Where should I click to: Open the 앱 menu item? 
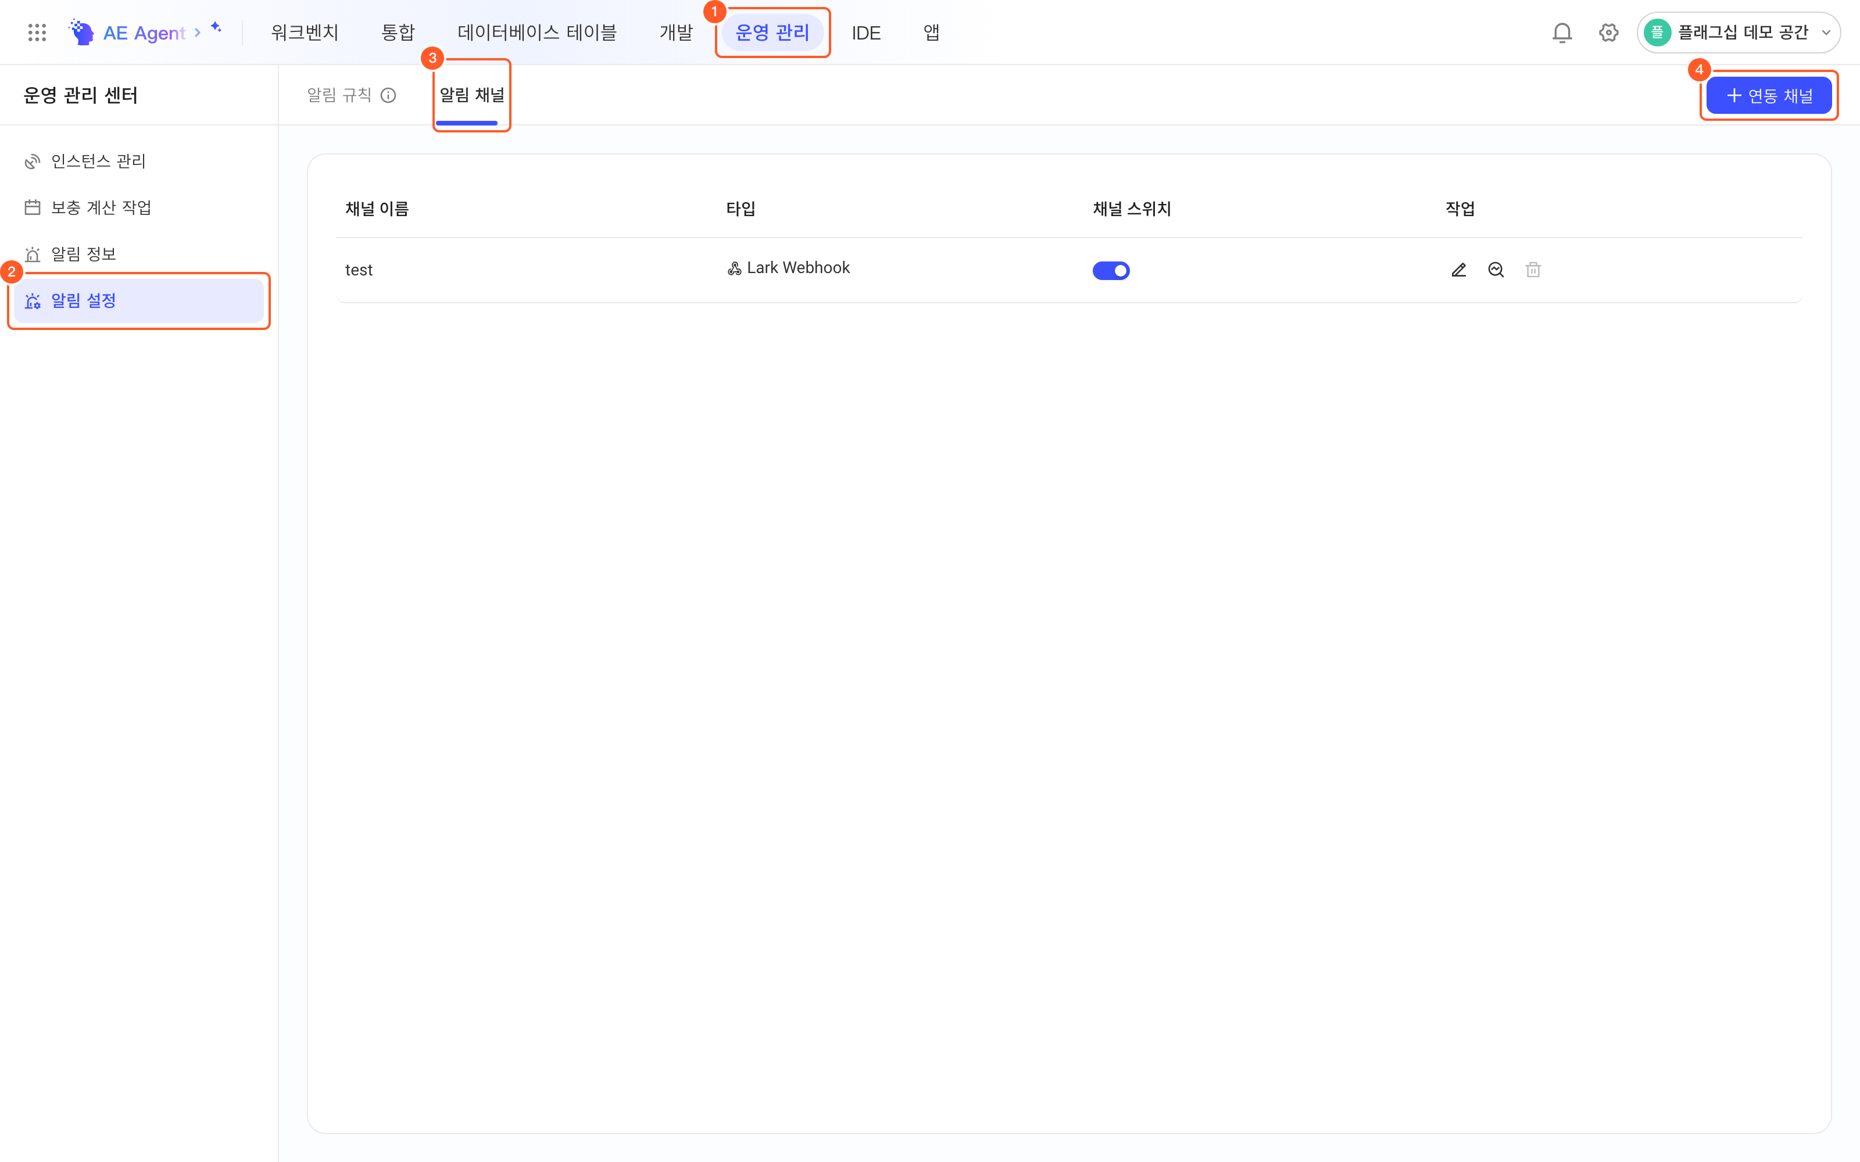(x=931, y=33)
